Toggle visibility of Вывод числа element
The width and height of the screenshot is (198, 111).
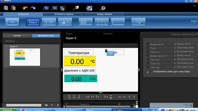click(x=148, y=44)
